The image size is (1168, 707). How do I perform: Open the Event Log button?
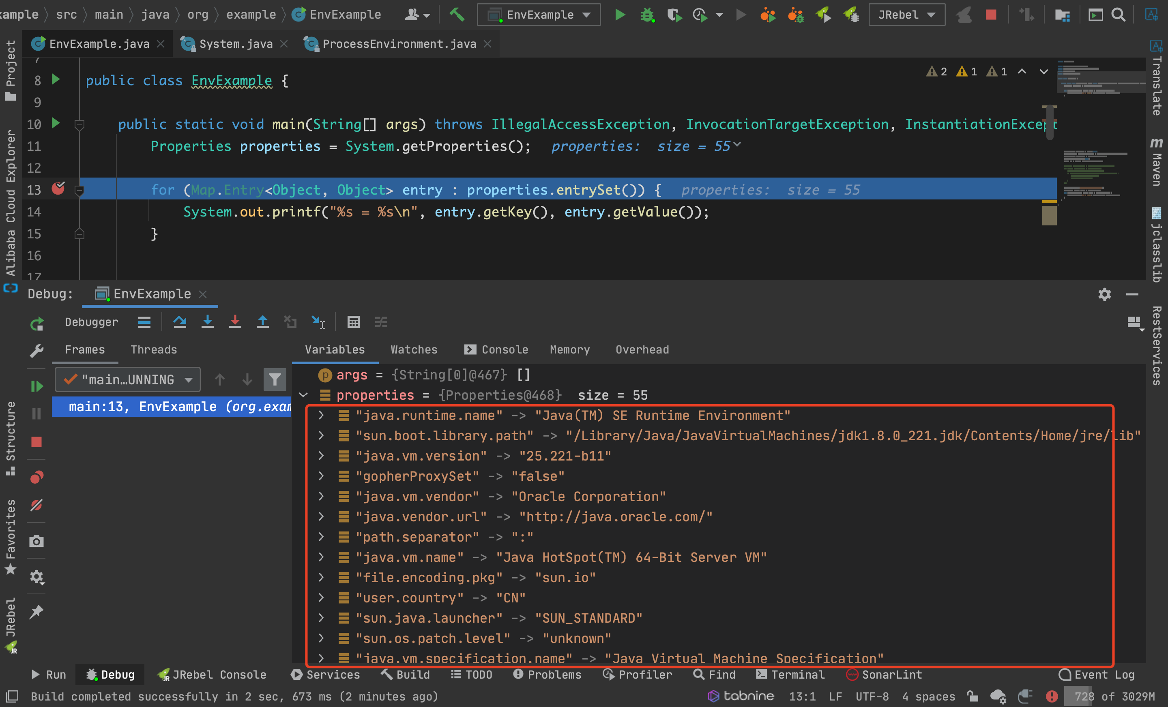[x=1097, y=674]
